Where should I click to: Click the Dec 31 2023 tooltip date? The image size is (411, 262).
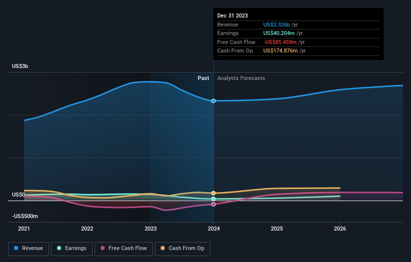tap(232, 15)
